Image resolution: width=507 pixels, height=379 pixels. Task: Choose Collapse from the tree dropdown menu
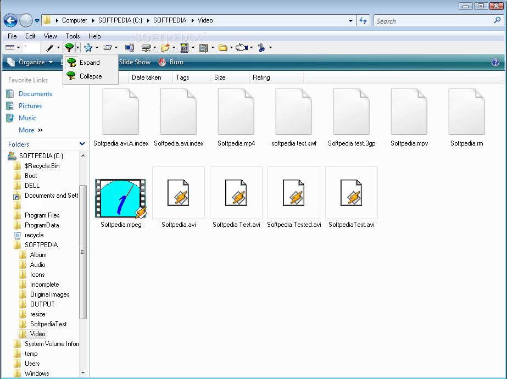[x=91, y=76]
